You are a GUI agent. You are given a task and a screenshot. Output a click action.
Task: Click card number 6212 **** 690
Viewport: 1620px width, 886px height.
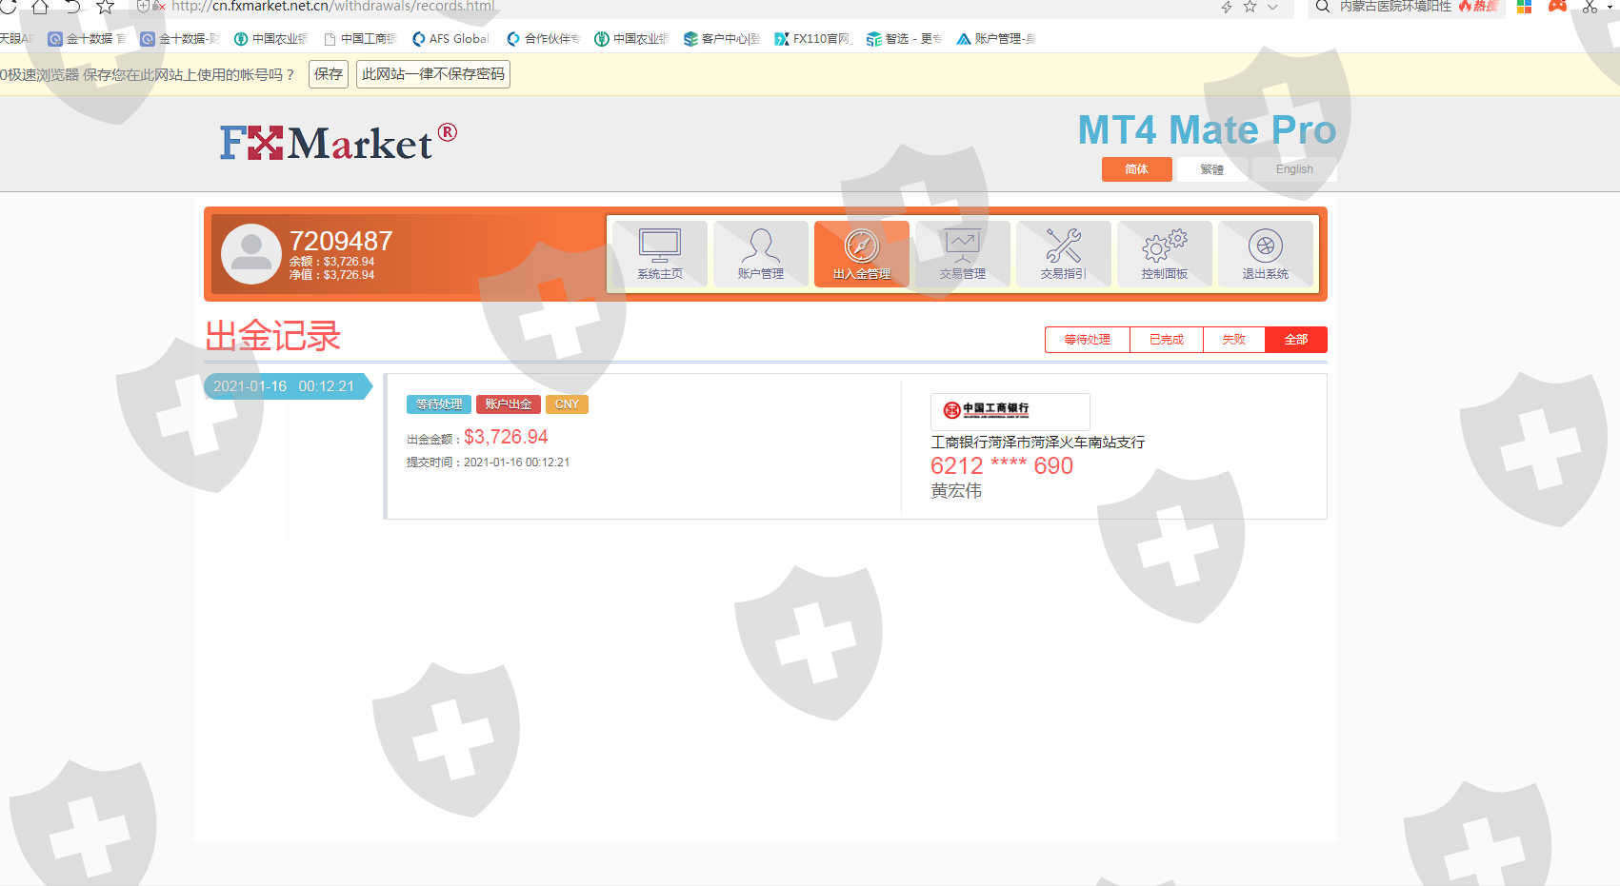[1002, 465]
